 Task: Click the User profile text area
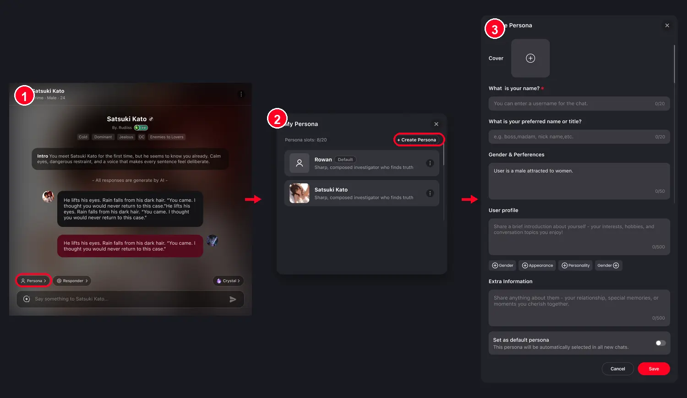(579, 237)
